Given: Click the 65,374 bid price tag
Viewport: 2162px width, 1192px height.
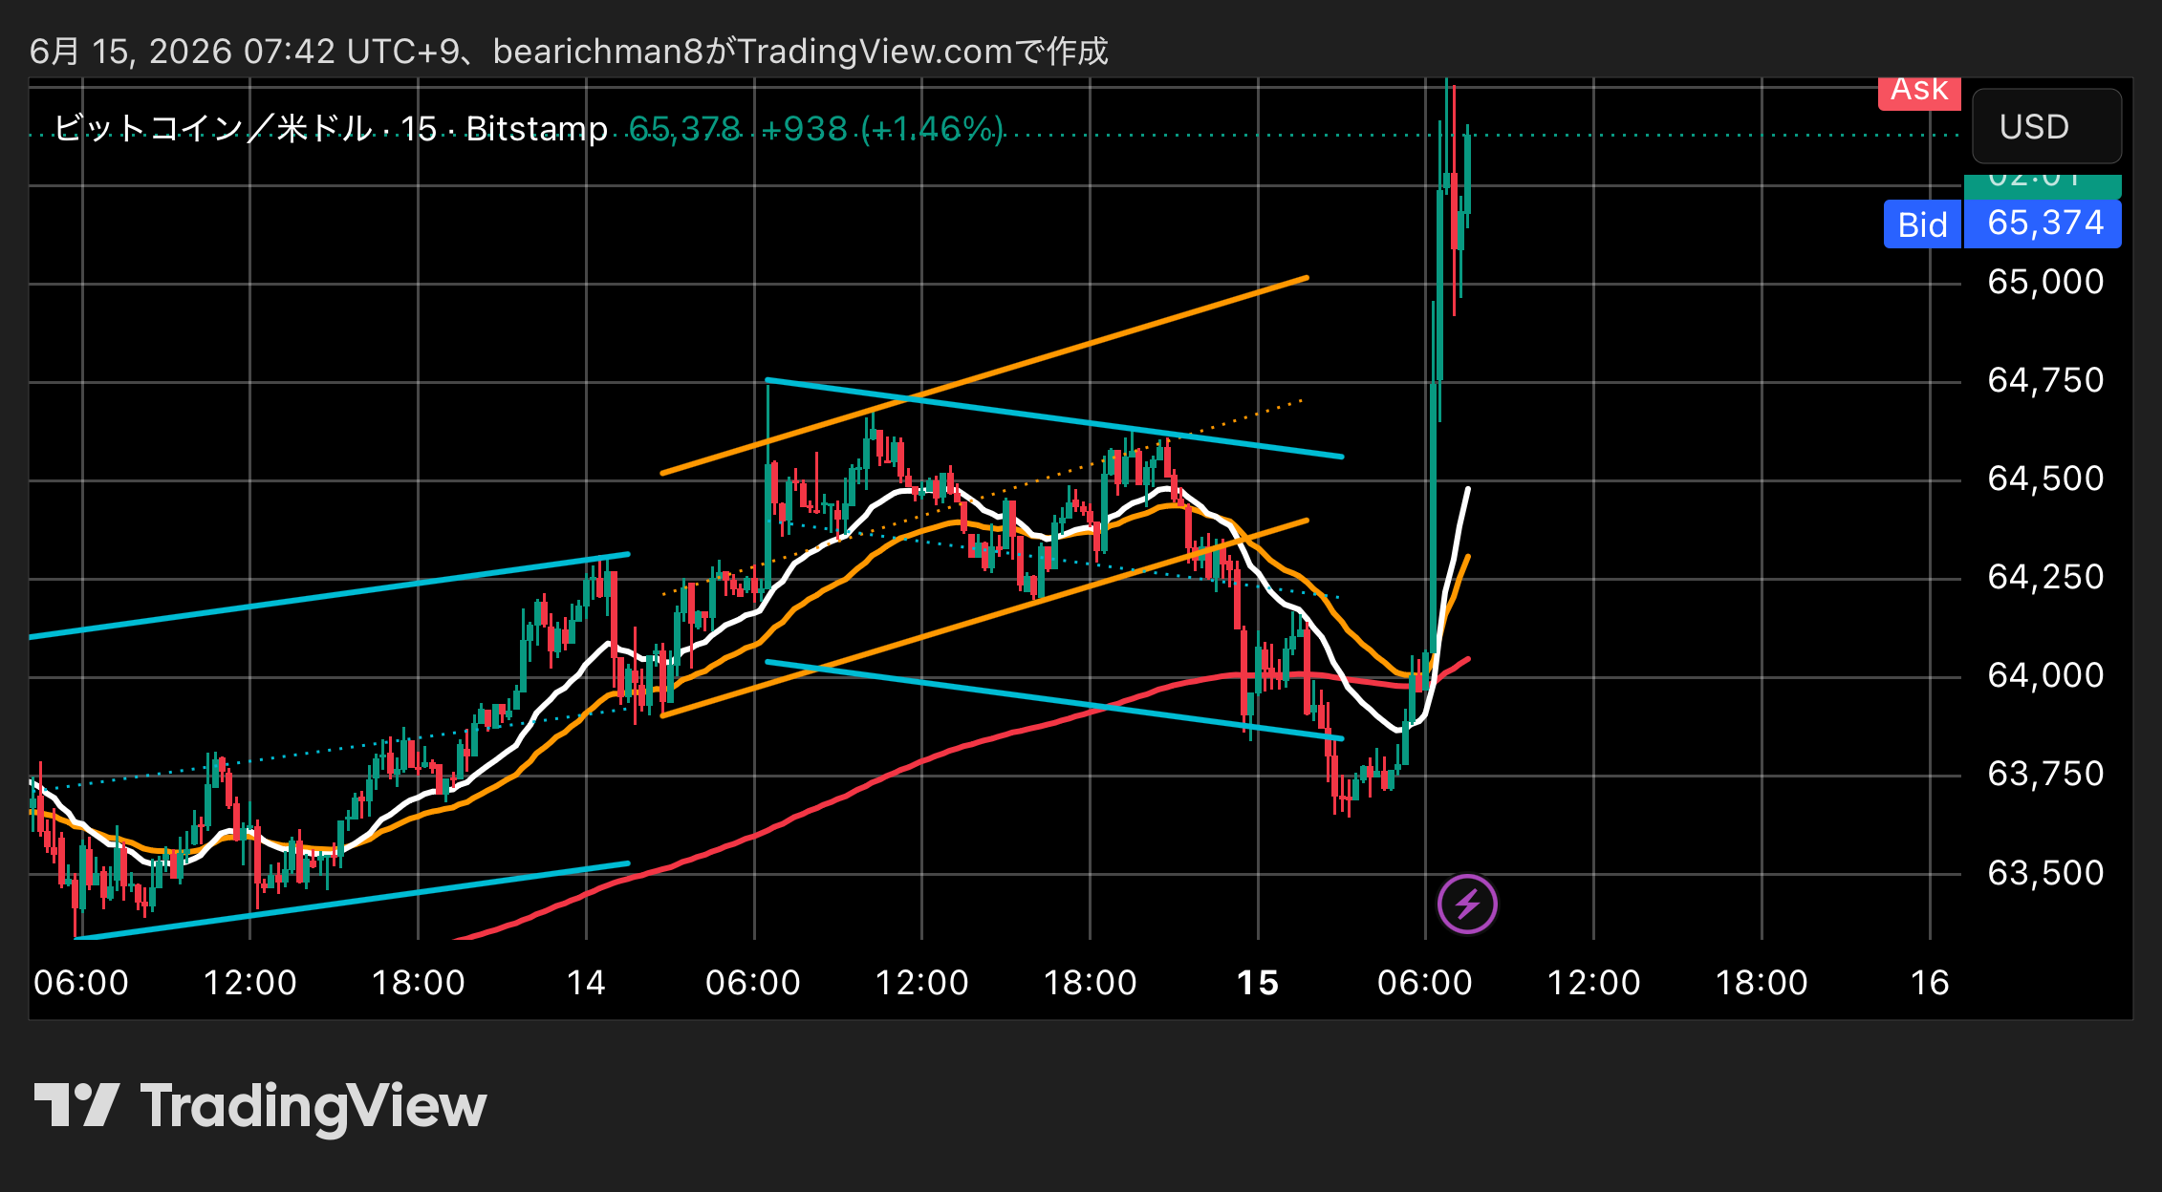Looking at the screenshot, I should (2043, 224).
